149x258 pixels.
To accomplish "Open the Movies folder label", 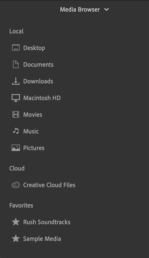I will (x=33, y=115).
